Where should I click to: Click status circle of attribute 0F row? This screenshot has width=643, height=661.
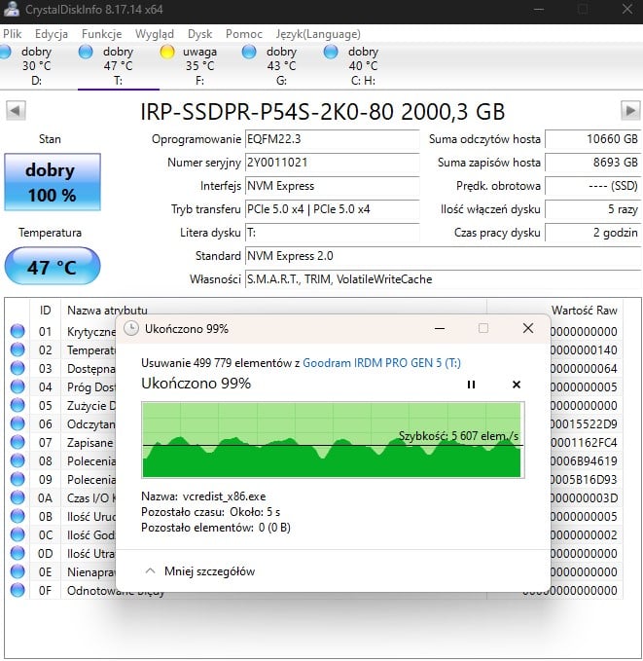coord(18,590)
